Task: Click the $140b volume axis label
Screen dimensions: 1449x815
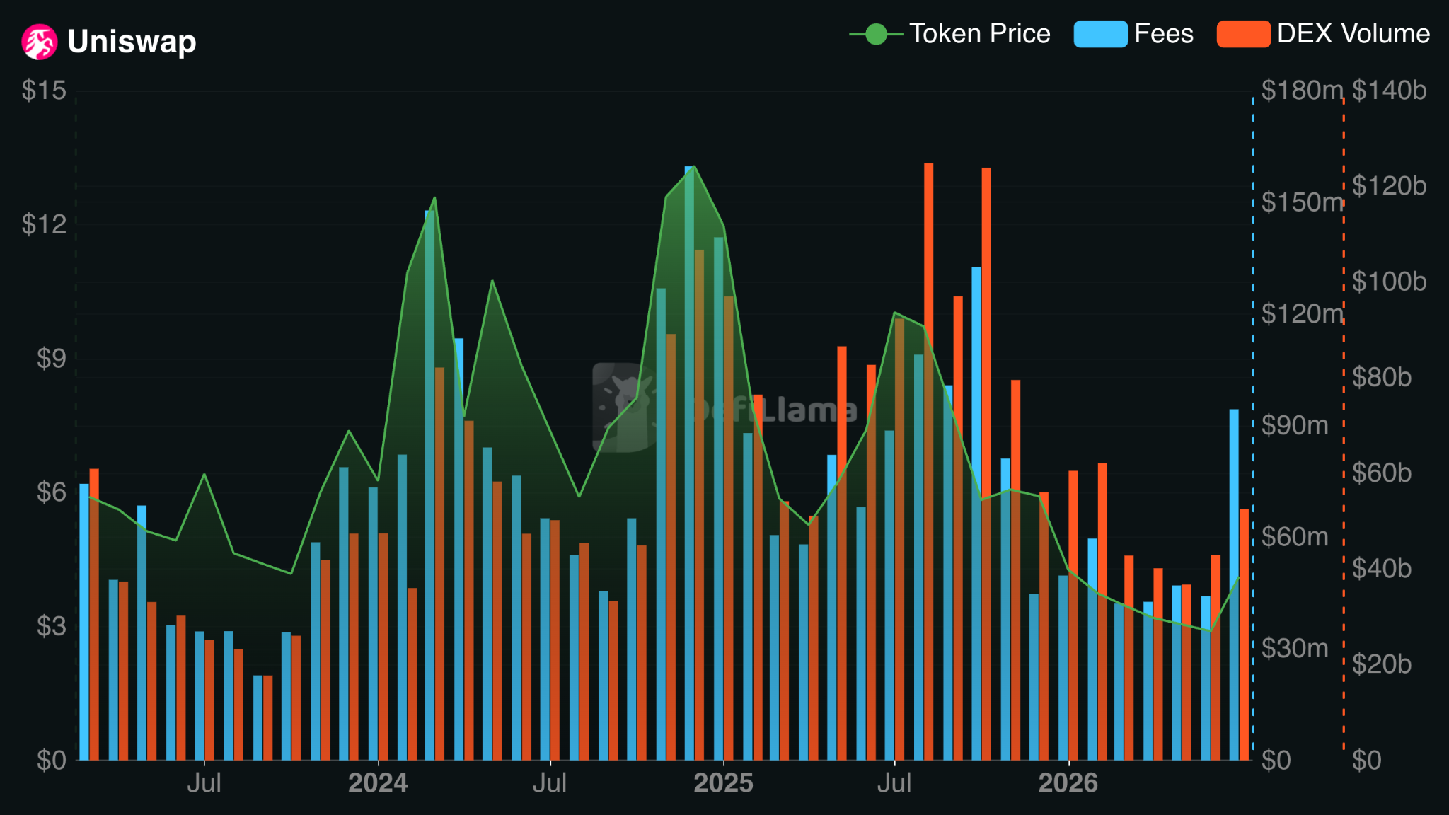Action: 1389,91
